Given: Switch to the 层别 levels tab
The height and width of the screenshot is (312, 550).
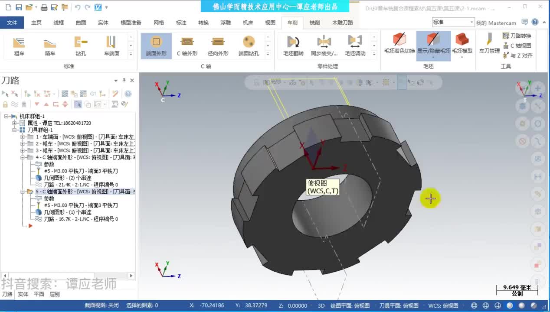Looking at the screenshot, I should (x=55, y=294).
